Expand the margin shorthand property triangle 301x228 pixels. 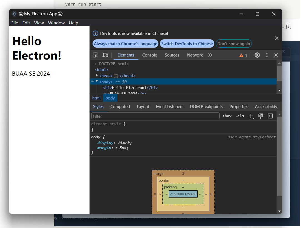[x=116, y=148]
